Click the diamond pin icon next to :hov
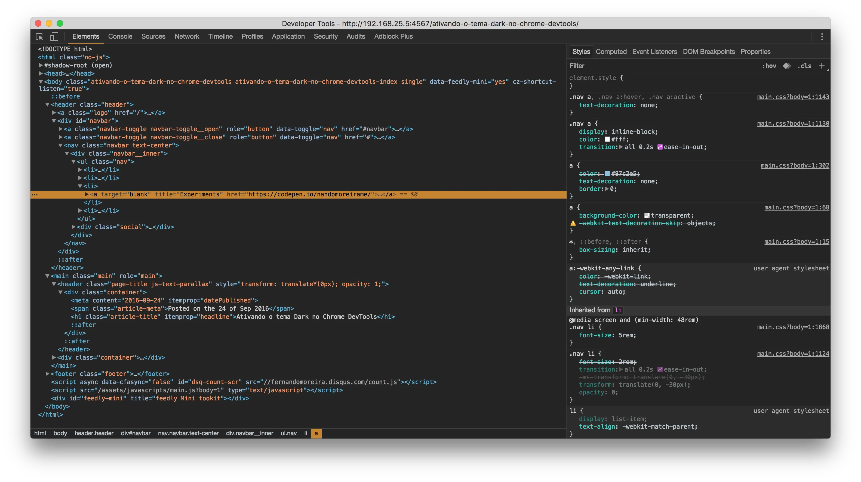This screenshot has width=861, height=482. [x=786, y=66]
